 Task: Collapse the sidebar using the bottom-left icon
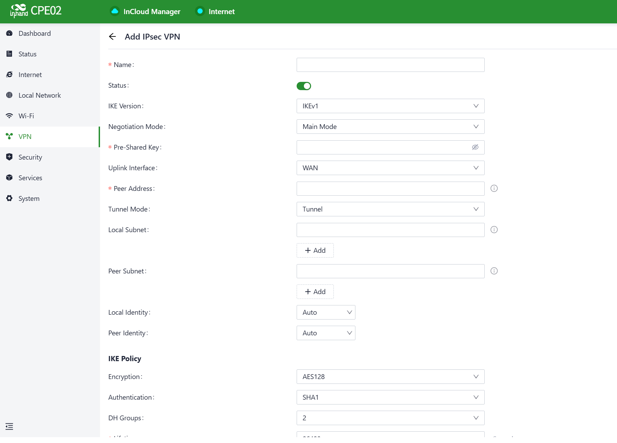tap(9, 426)
